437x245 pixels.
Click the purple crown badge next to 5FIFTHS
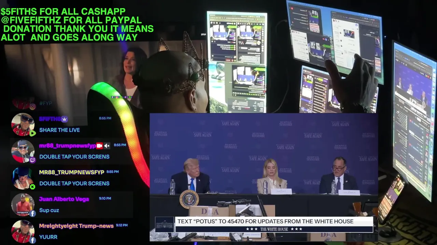coord(65,119)
